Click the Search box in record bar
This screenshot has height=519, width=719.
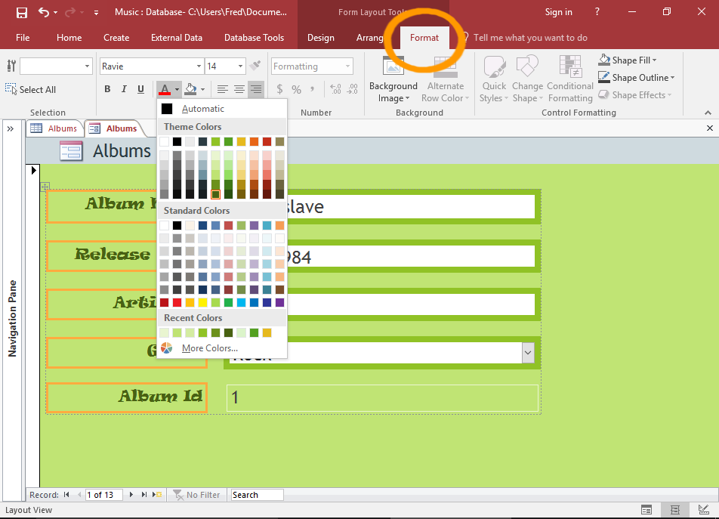(x=258, y=495)
